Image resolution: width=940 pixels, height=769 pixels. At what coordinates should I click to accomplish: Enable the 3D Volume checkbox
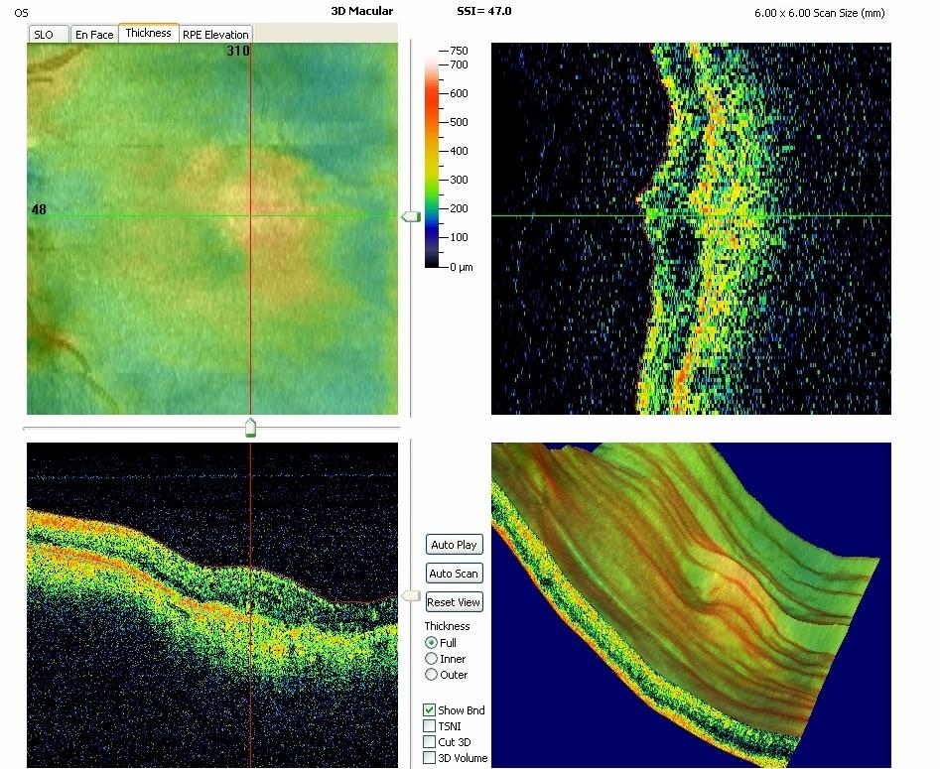pos(430,758)
